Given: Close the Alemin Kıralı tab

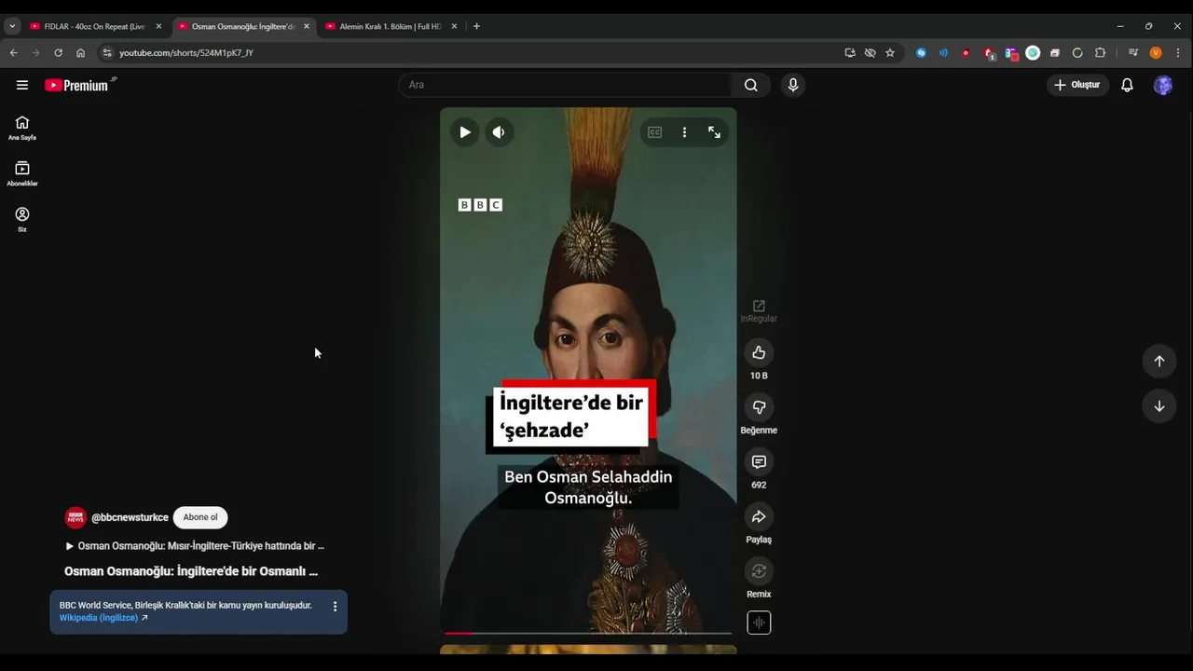Looking at the screenshot, I should pos(454,26).
